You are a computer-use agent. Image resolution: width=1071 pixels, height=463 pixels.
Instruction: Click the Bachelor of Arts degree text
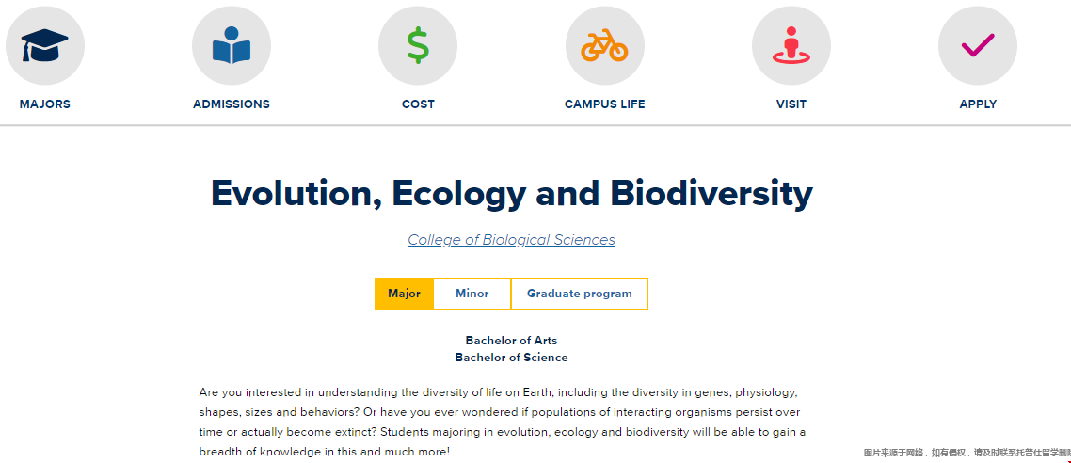(x=512, y=340)
